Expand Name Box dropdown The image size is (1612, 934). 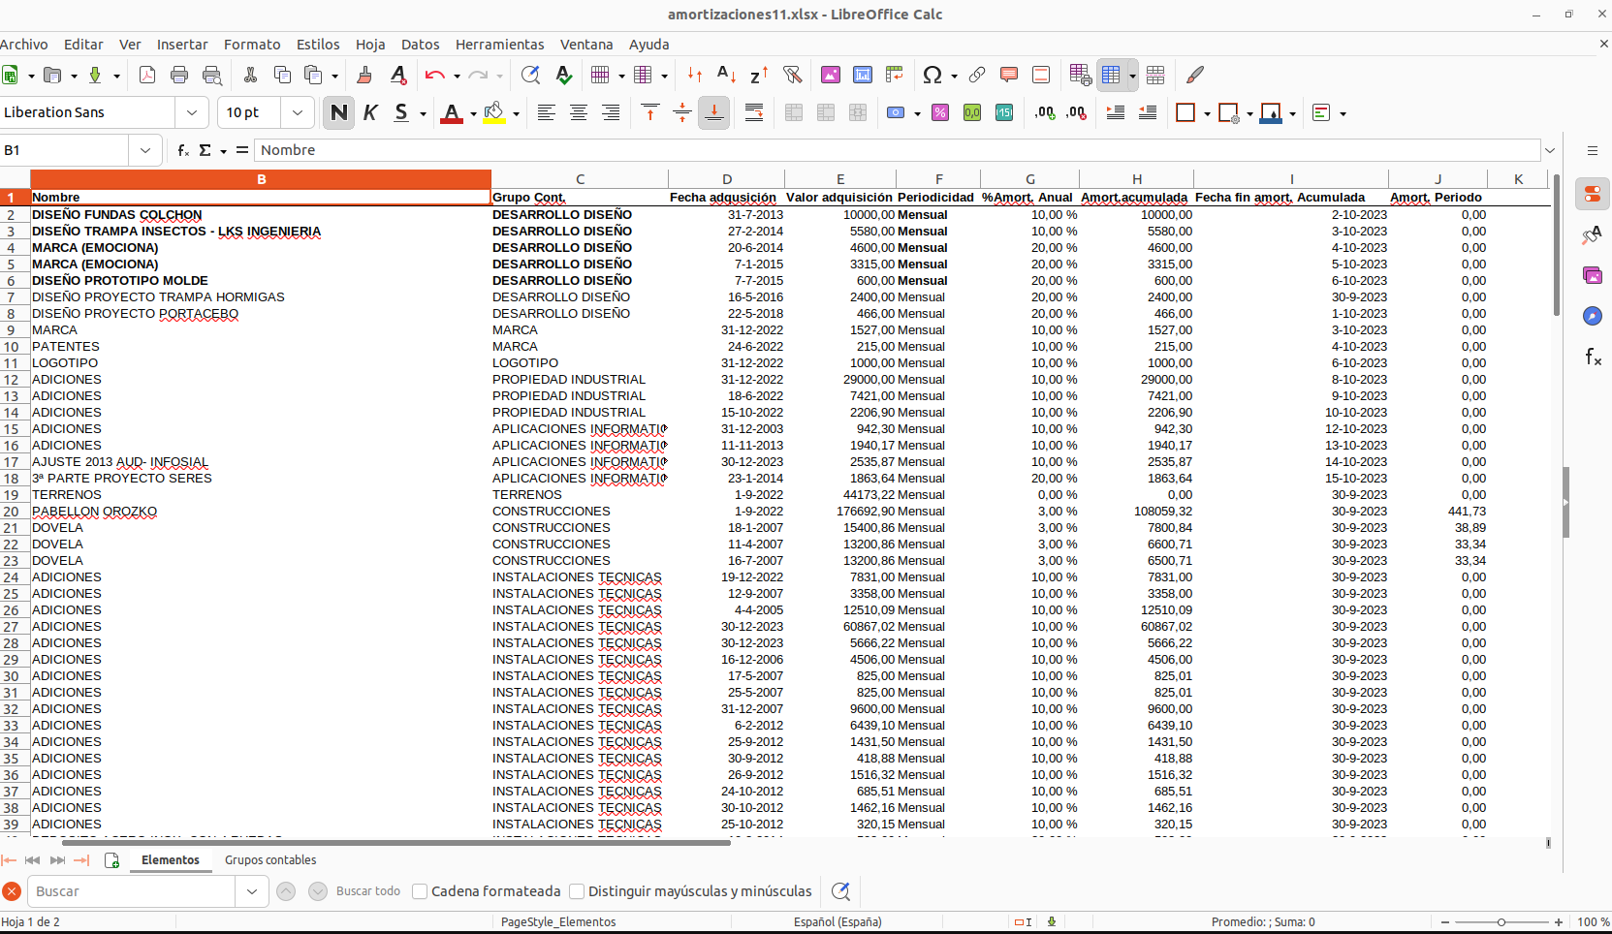(x=144, y=150)
